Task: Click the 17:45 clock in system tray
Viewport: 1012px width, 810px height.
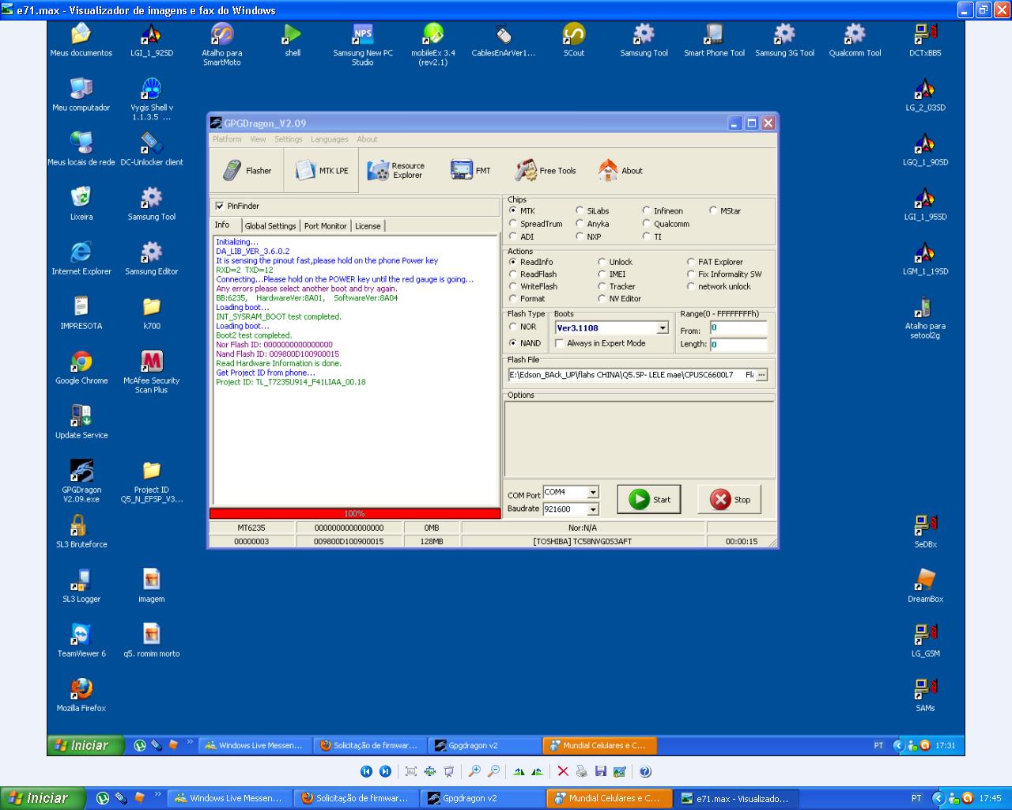Action: 990,799
